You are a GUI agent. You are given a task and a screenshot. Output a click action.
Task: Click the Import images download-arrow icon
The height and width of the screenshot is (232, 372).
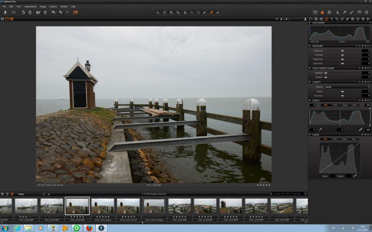click(5, 13)
